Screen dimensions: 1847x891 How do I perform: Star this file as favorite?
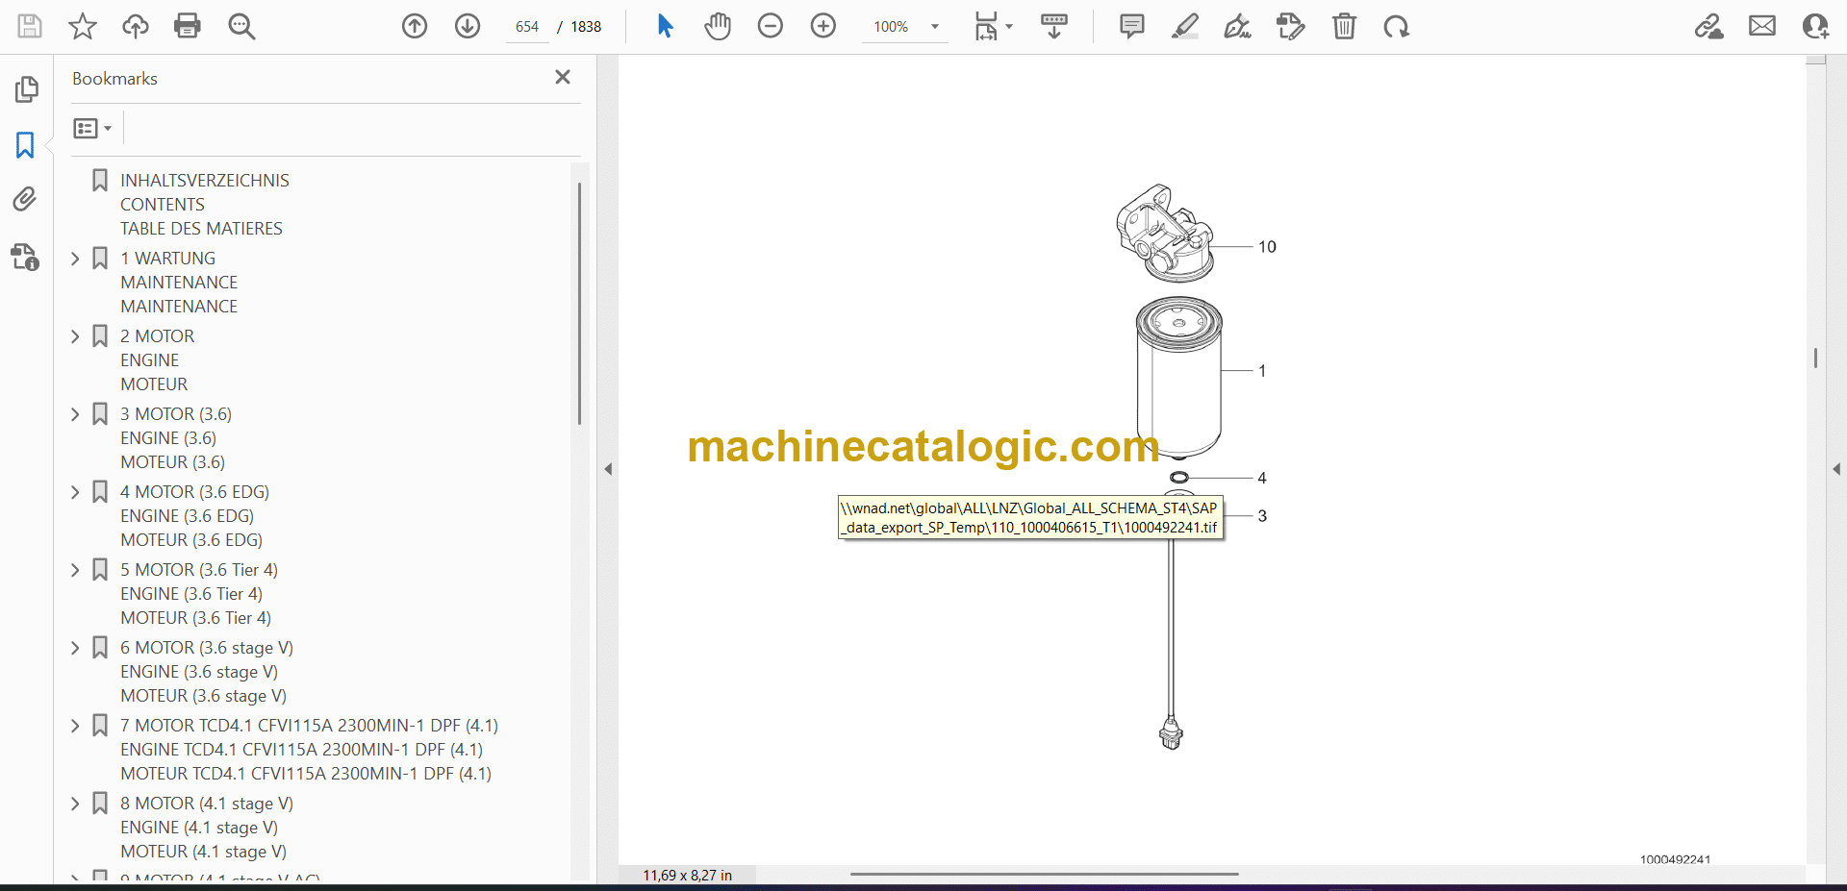(x=83, y=26)
